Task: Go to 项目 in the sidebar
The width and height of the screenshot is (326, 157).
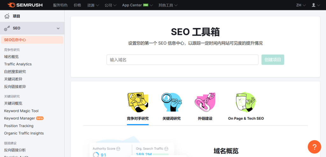Action: point(17,16)
